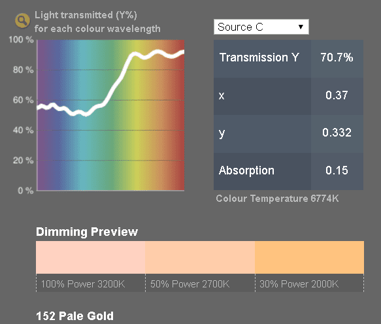Click the Absorption value 0.15
The width and height of the screenshot is (381, 324).
click(x=337, y=170)
